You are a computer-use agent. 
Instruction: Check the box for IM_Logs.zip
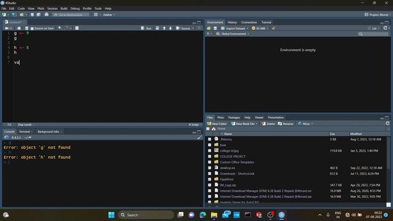pos(209,185)
